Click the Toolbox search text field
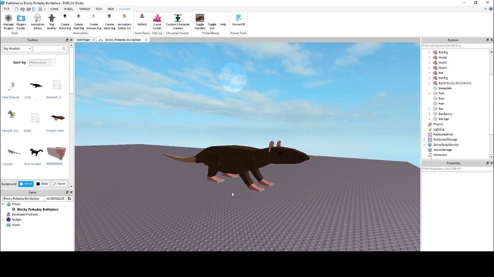This screenshot has height=277, width=494. click(x=47, y=49)
